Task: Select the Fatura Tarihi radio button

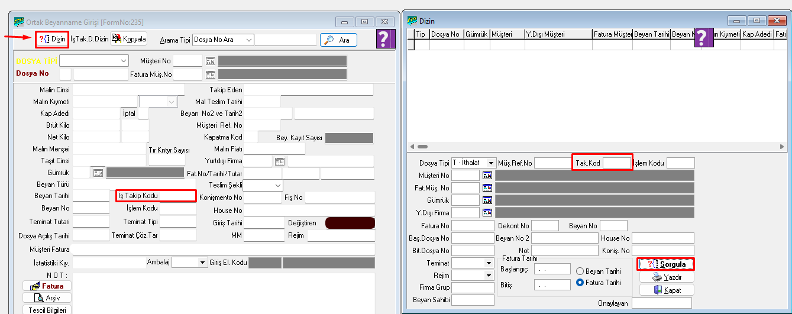Action: [580, 283]
